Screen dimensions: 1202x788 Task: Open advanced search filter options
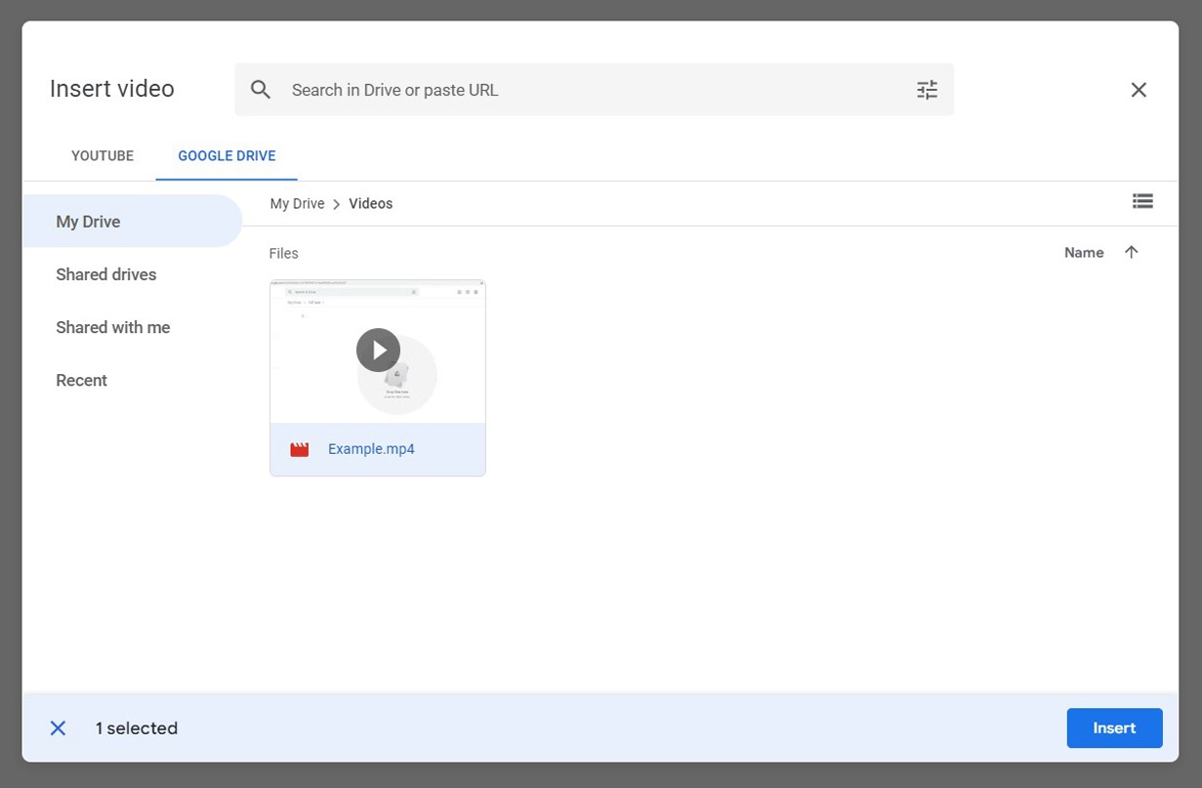point(927,90)
